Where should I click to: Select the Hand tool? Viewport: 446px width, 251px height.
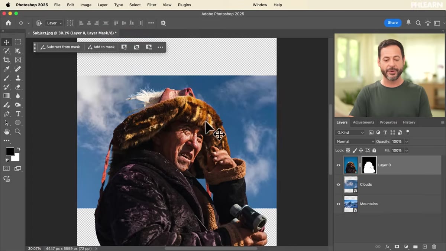point(6,132)
